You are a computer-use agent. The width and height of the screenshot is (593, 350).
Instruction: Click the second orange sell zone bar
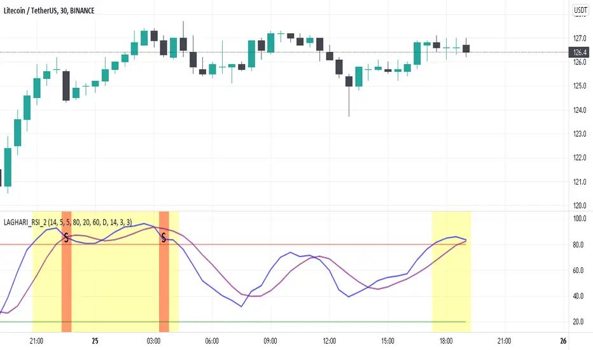coord(164,272)
